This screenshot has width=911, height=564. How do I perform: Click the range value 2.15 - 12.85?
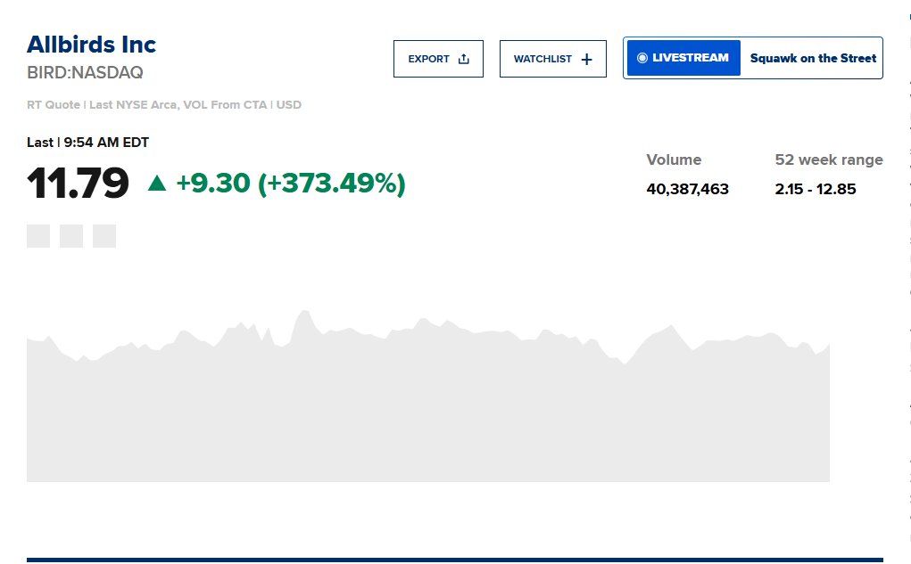click(x=816, y=189)
